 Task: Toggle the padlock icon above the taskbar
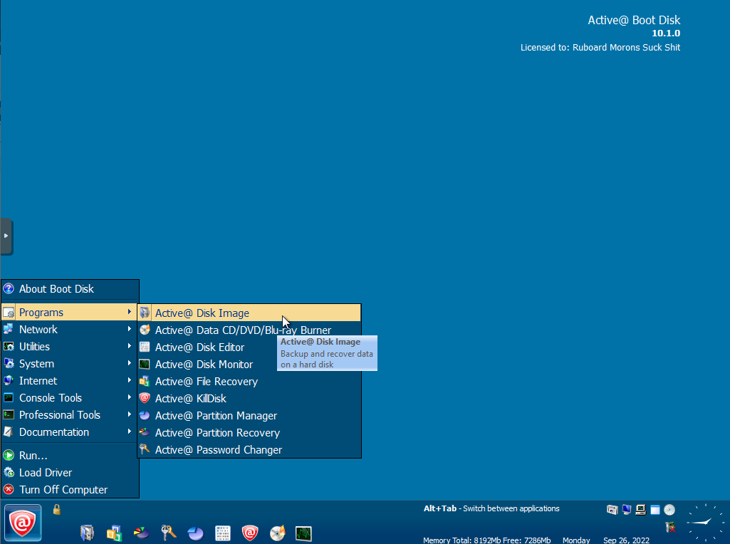tap(57, 509)
